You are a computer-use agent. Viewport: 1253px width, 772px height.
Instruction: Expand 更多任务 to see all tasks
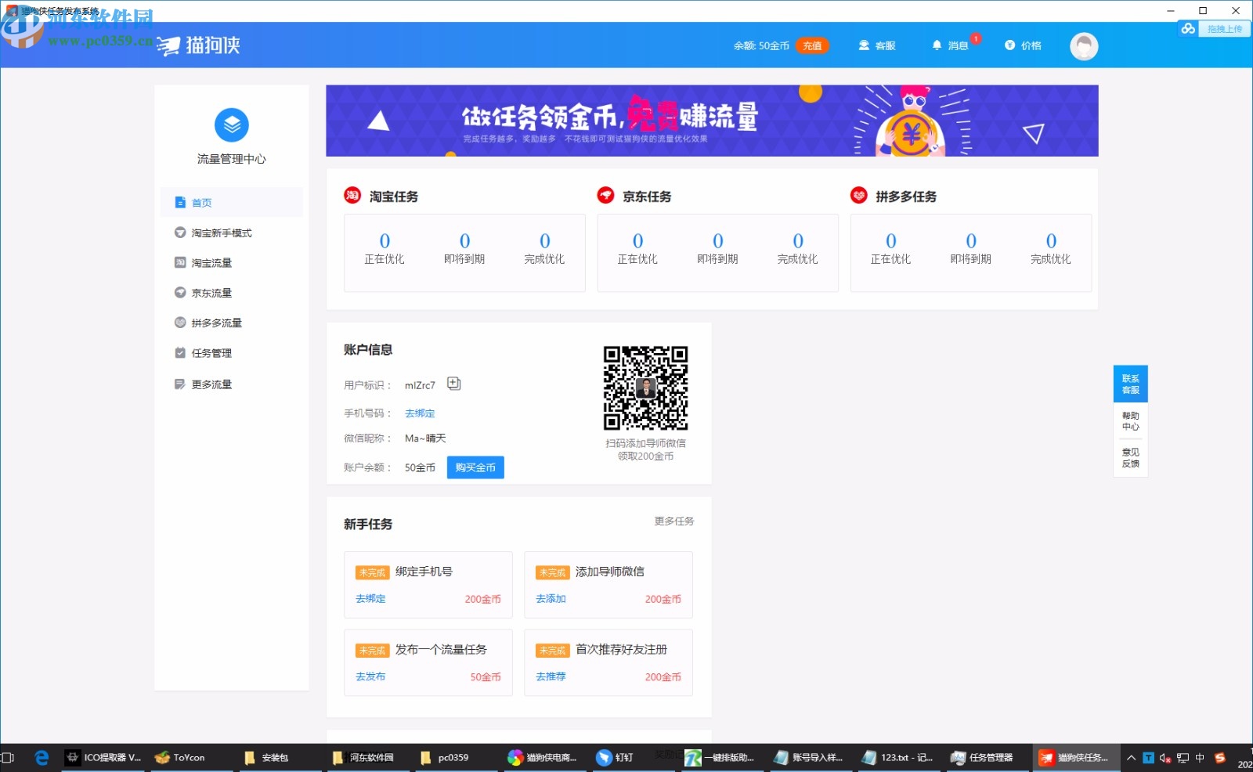673,521
